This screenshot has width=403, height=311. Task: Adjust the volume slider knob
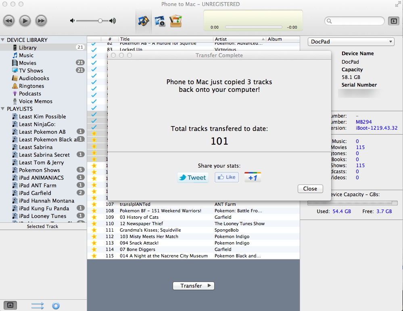click(100, 21)
